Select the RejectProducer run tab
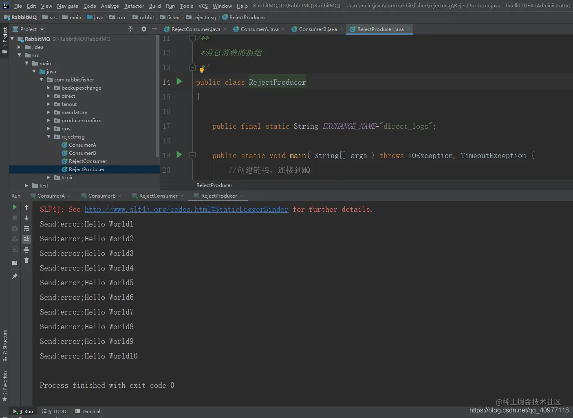Screen dimensions: 573x418 [219, 196]
